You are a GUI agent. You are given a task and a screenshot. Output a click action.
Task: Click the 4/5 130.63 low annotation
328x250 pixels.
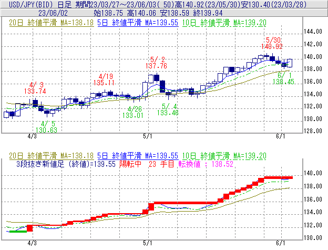[46, 127]
